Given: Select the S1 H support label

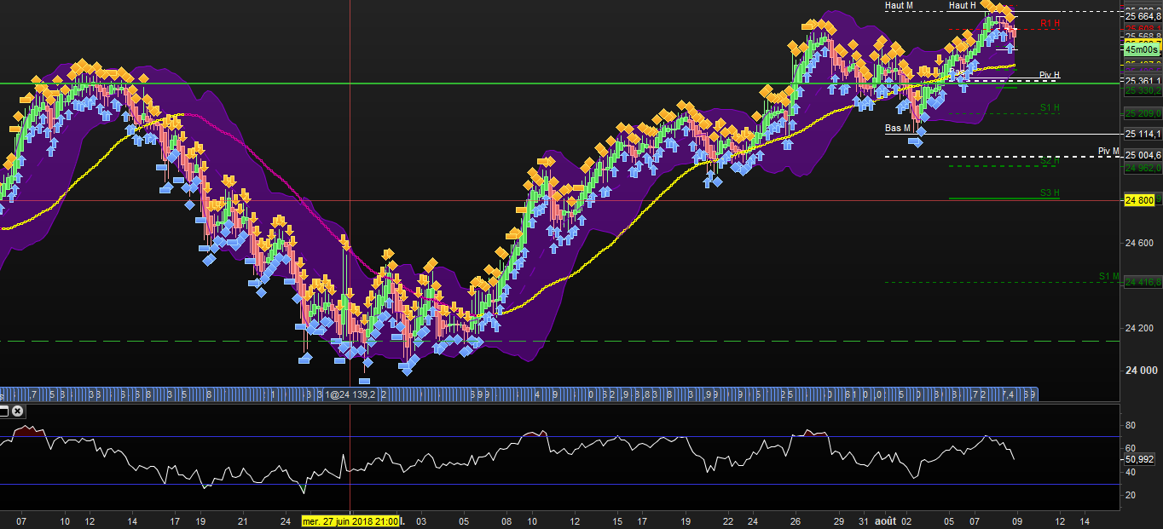Looking at the screenshot, I should (x=1050, y=107).
